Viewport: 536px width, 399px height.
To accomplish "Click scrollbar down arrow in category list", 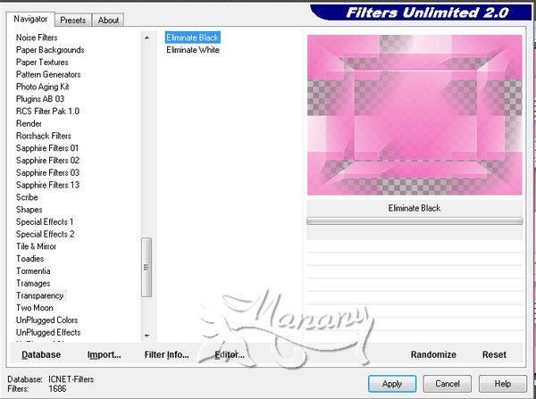I will 147,336.
